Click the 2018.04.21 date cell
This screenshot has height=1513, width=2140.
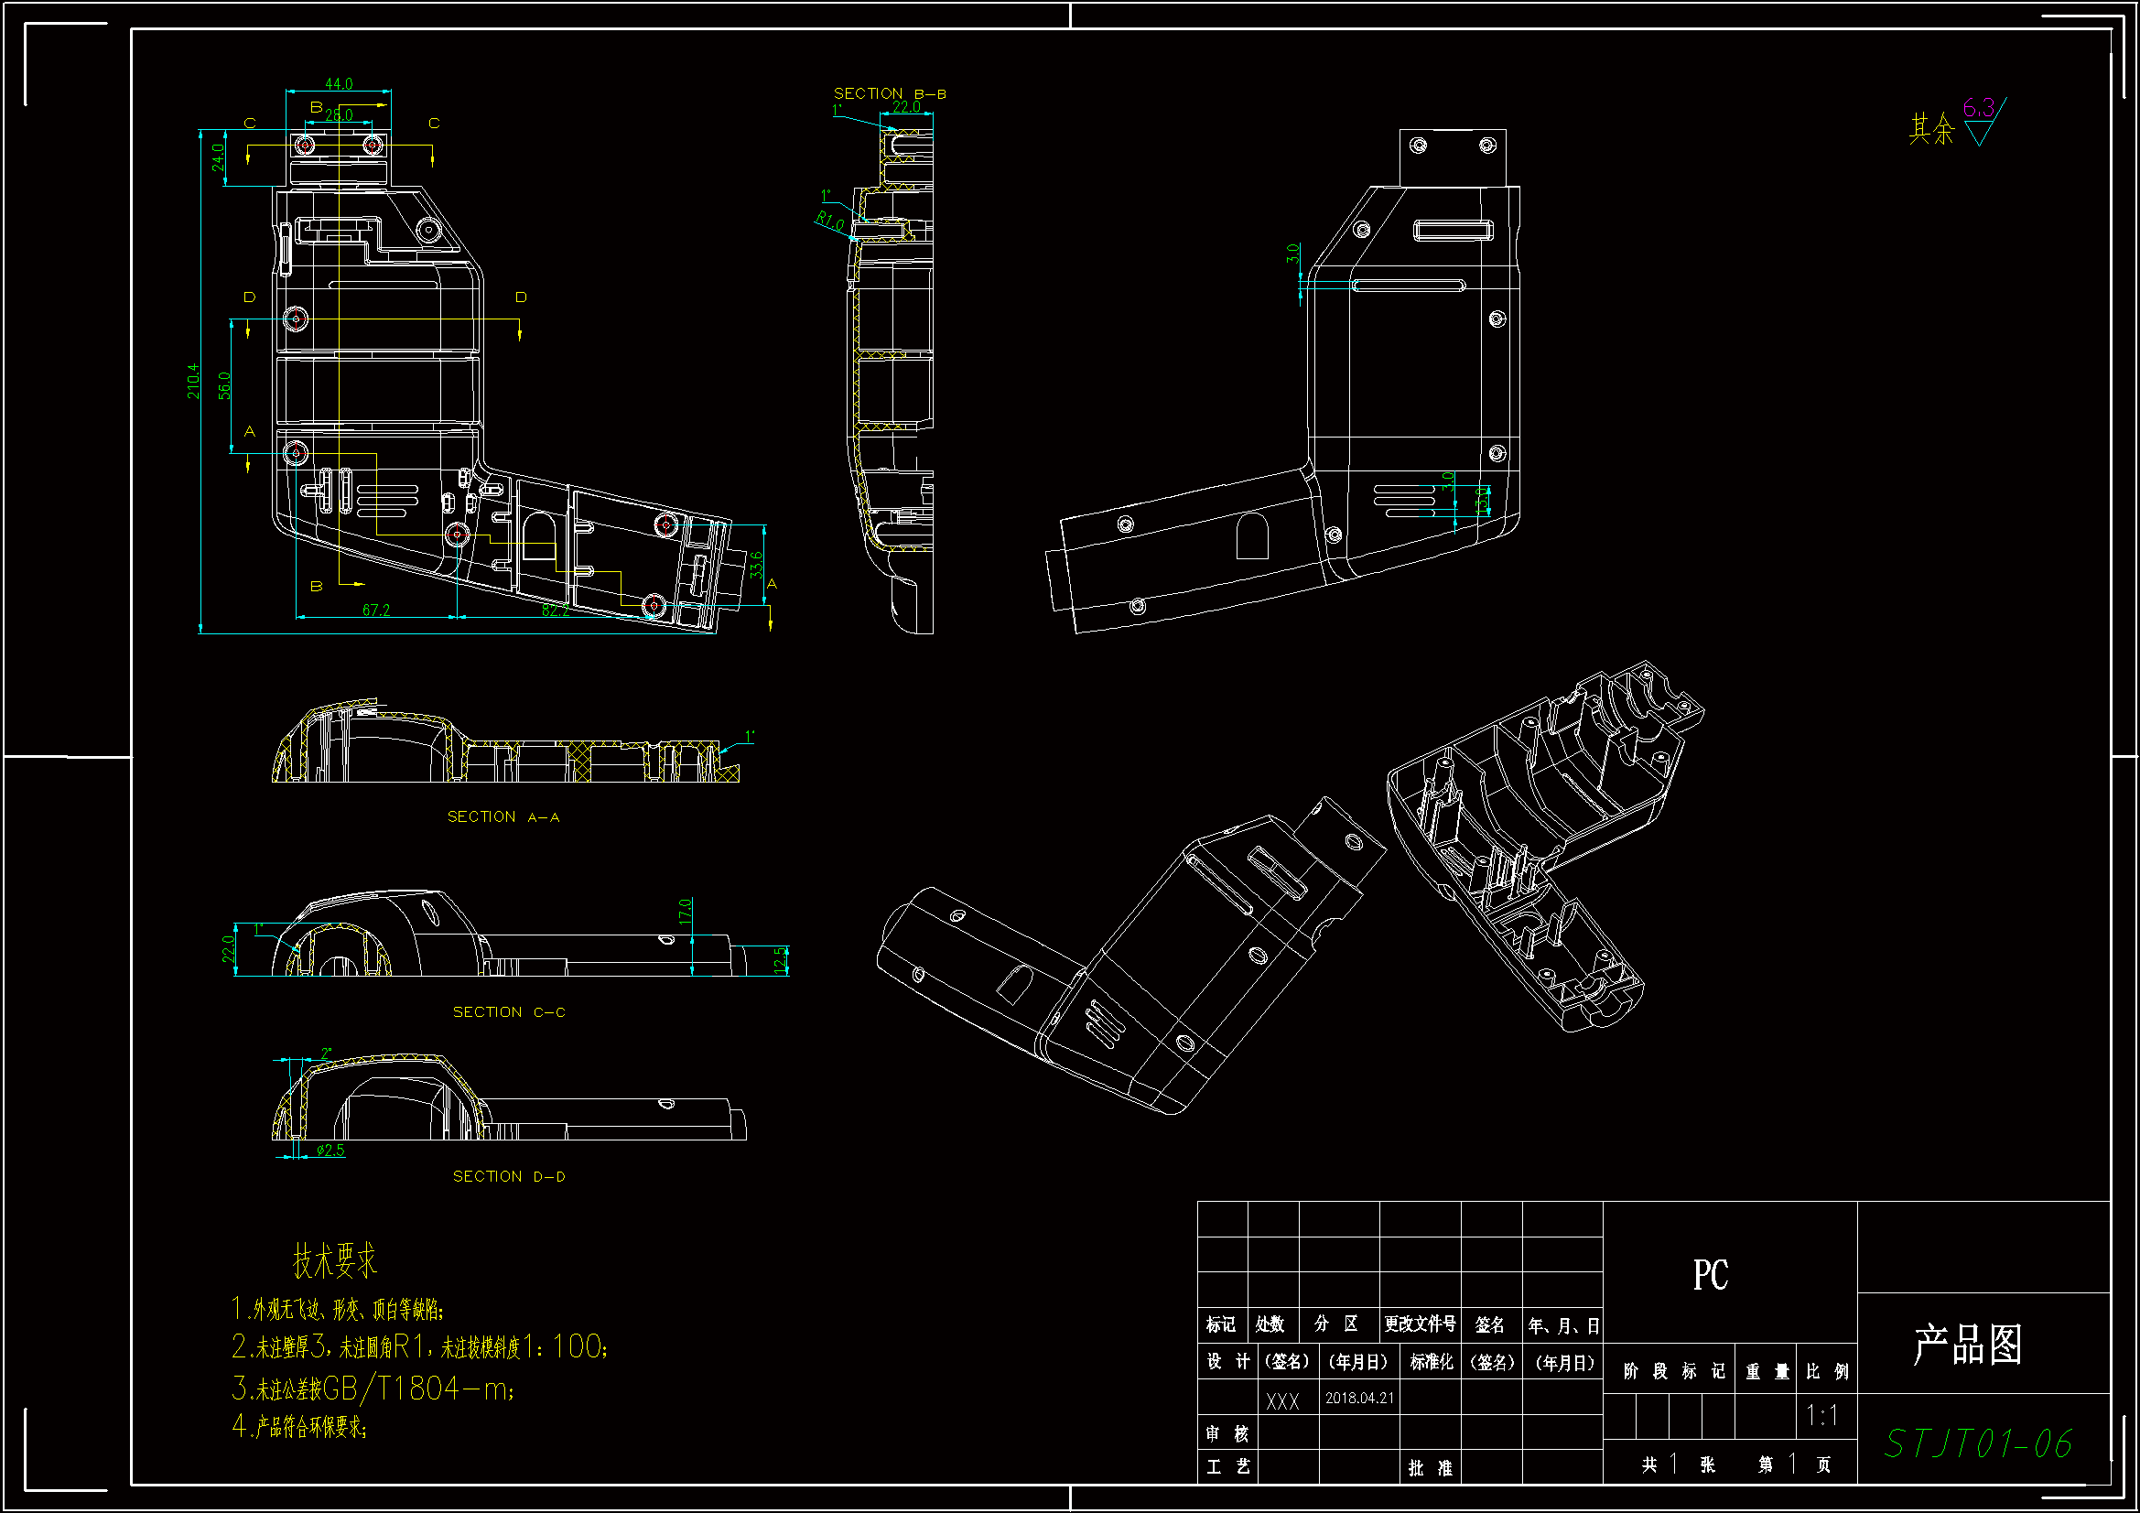click(1359, 1399)
